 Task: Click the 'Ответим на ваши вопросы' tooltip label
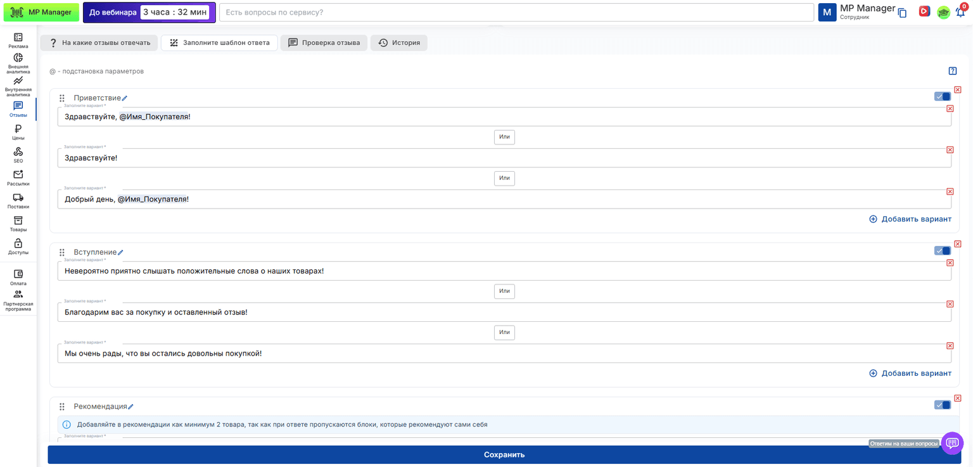click(904, 444)
